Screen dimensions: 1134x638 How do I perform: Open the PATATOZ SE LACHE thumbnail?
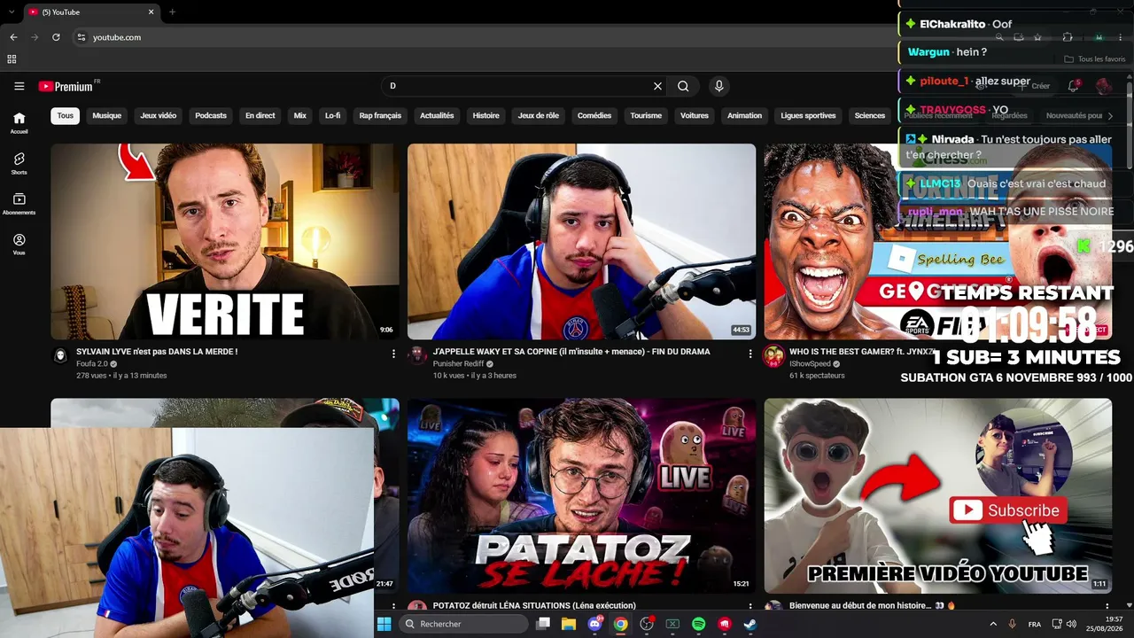click(581, 495)
